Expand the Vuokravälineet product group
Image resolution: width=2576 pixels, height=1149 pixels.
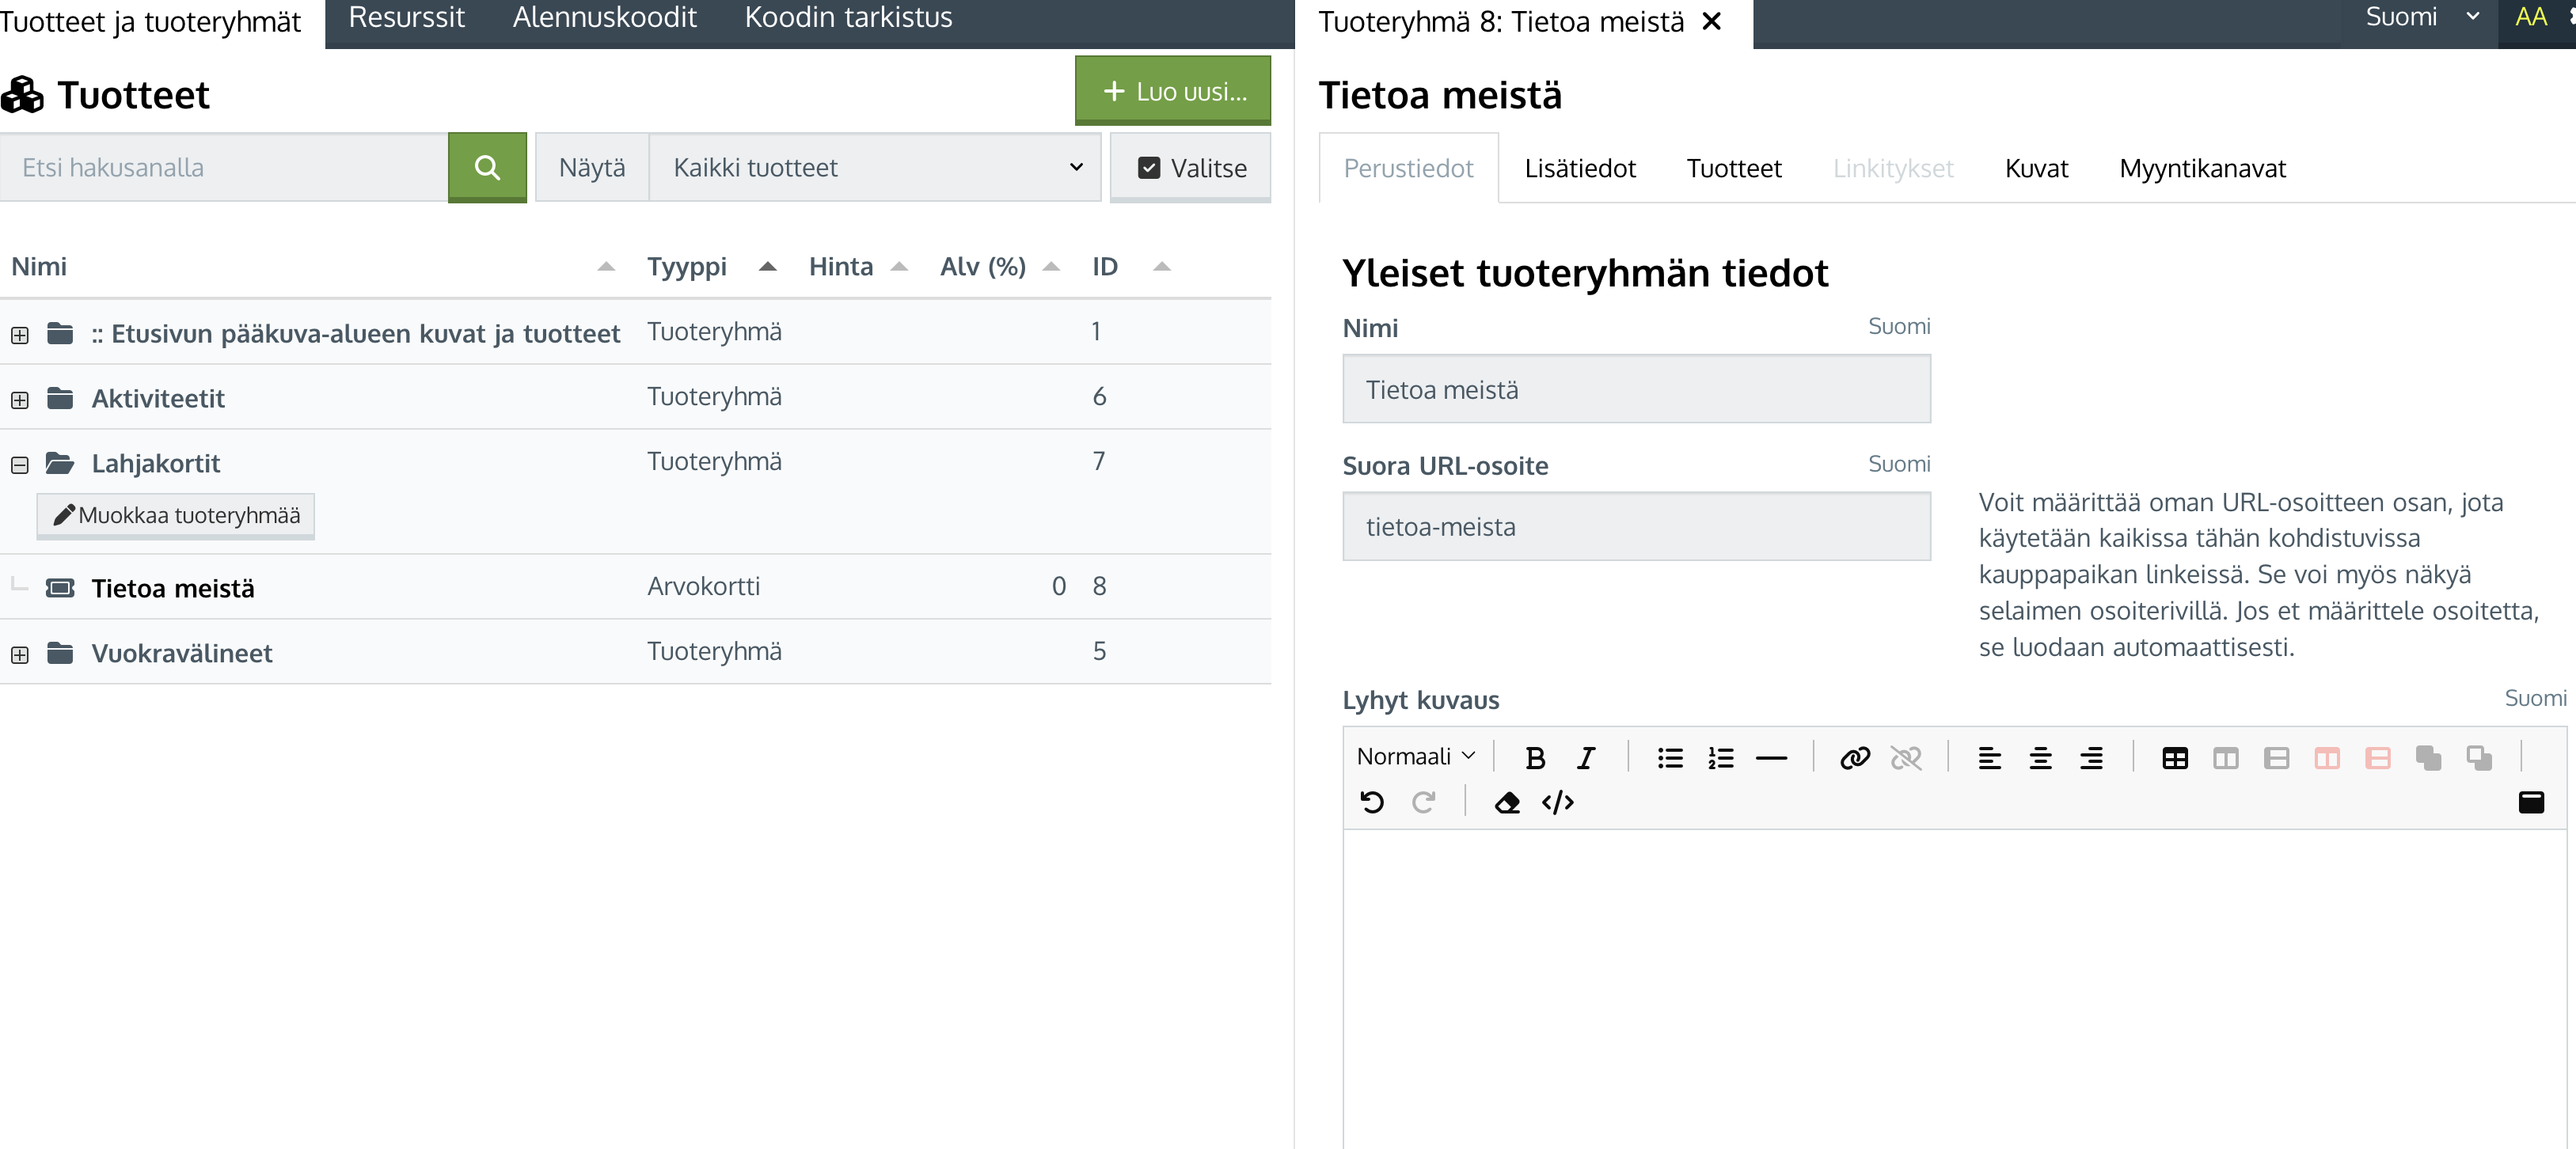(20, 655)
